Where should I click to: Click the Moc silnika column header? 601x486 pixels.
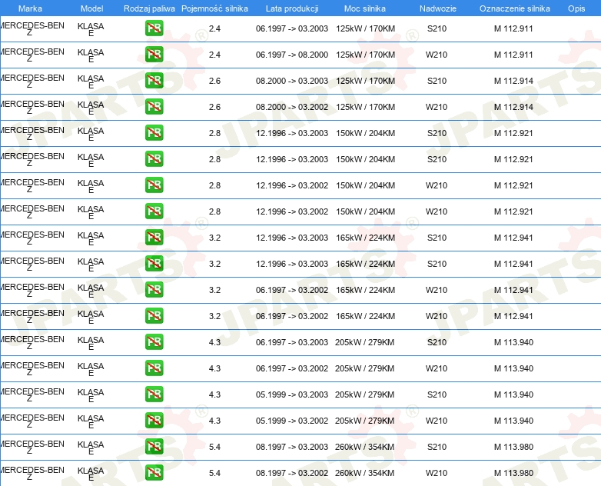click(x=365, y=8)
